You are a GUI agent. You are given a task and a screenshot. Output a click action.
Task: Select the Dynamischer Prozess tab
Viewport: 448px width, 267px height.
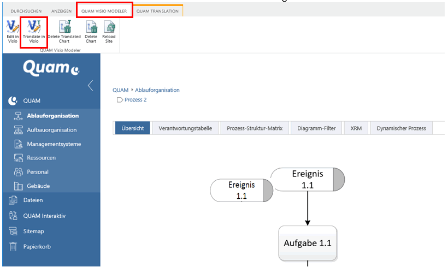click(402, 128)
